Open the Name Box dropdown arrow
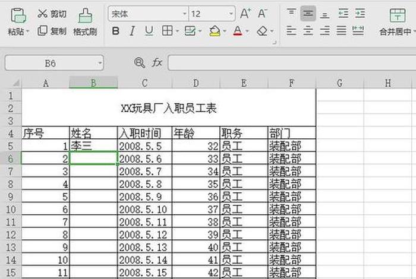Image resolution: width=416 pixels, height=279 pixels. (x=100, y=63)
